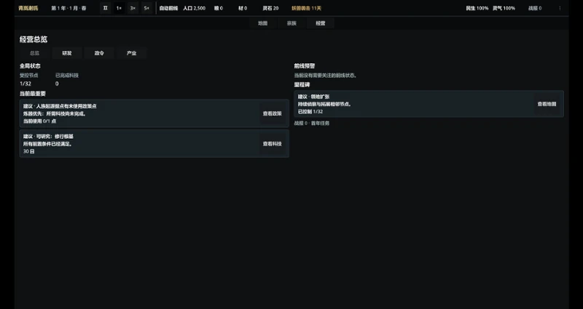Click the 灵石 20 spirit stone stat
583x309 pixels.
click(x=270, y=8)
